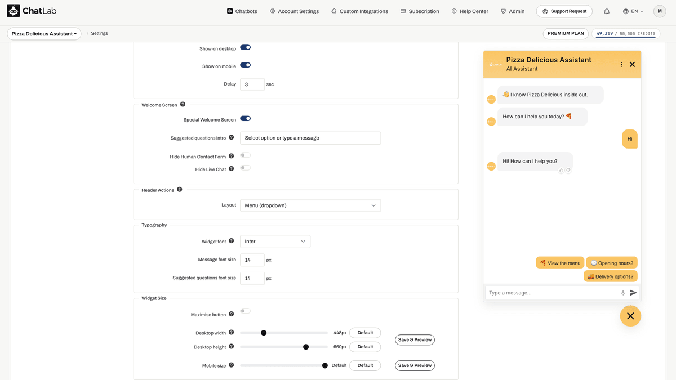Click Save & Preview beside Mobile size

click(415, 365)
